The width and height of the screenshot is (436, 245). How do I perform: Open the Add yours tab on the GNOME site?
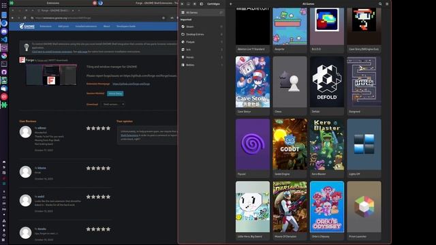click(63, 26)
